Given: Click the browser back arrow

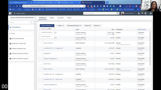Looking at the screenshot, I should 10,6.
